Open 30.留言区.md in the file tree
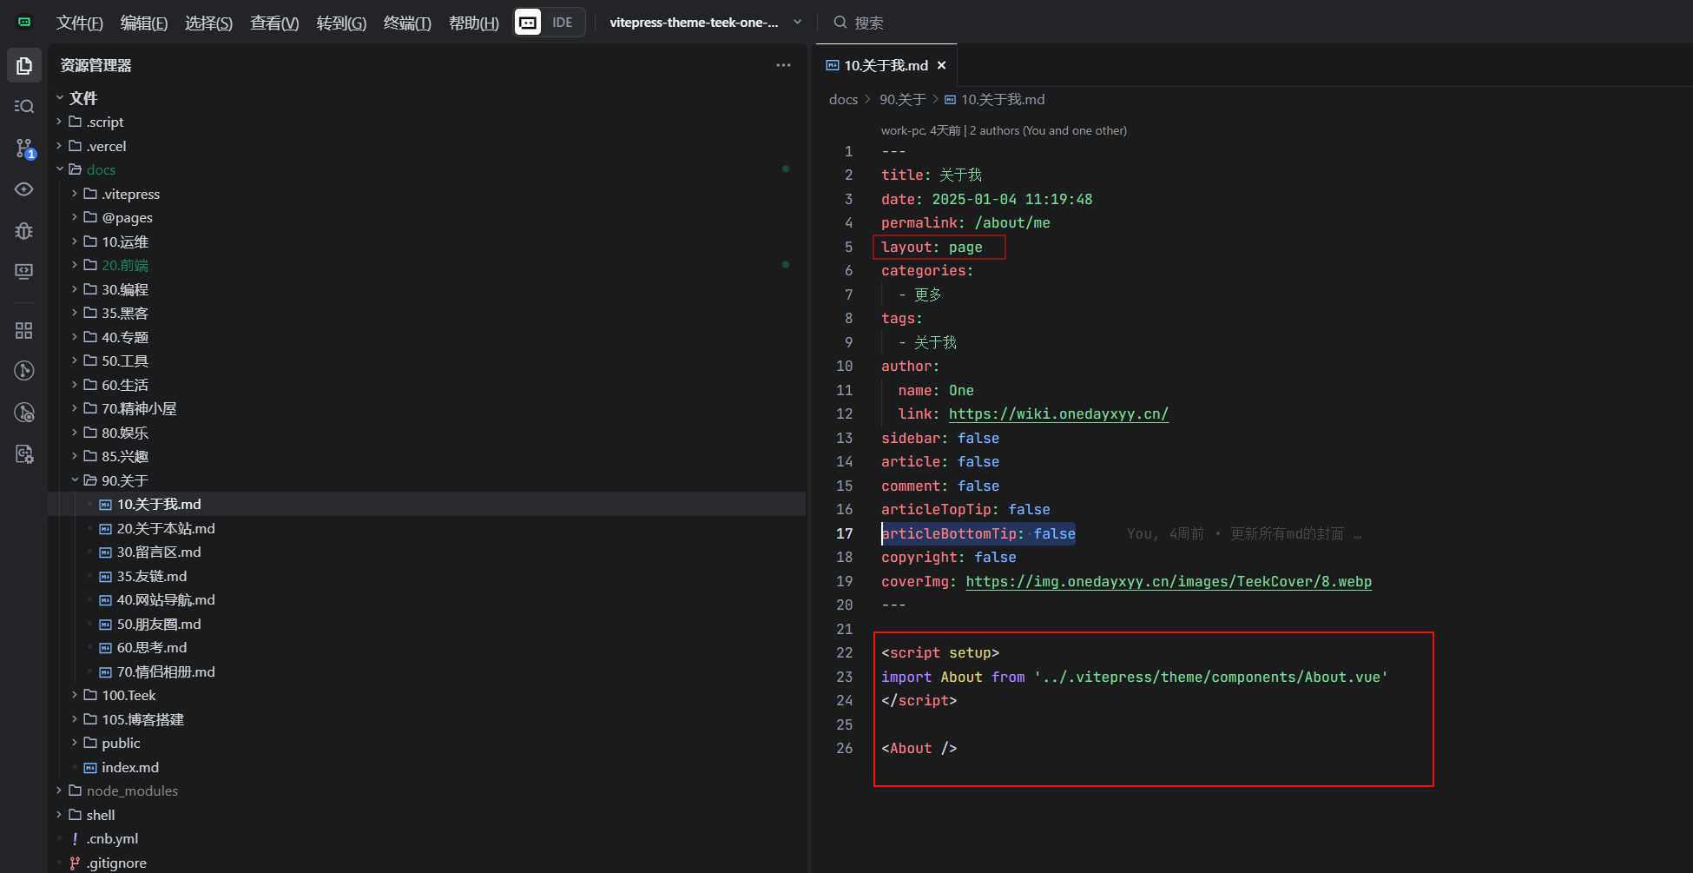1693x873 pixels. click(x=159, y=552)
